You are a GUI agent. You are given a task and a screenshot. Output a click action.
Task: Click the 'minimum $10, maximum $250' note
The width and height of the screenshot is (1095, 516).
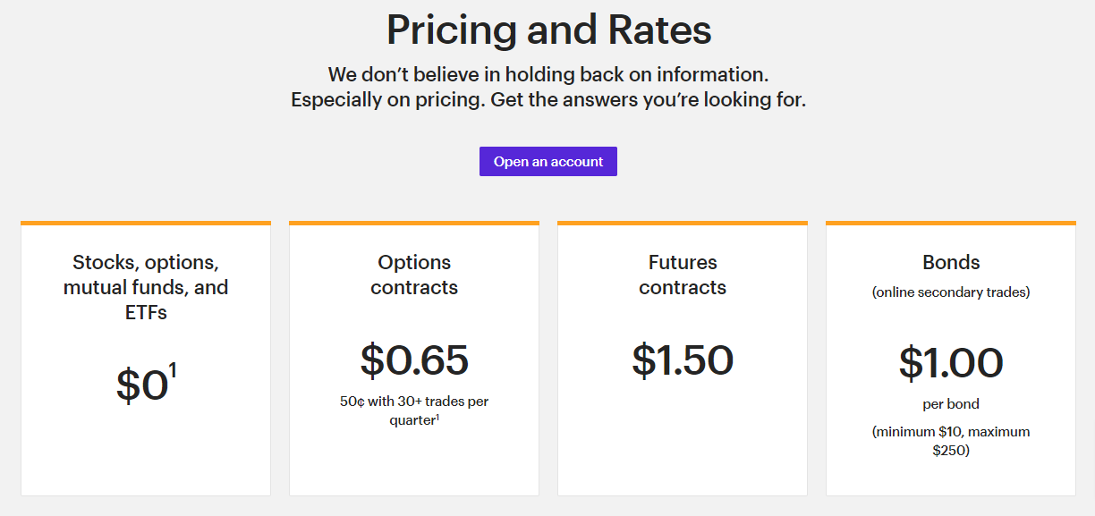tap(951, 441)
